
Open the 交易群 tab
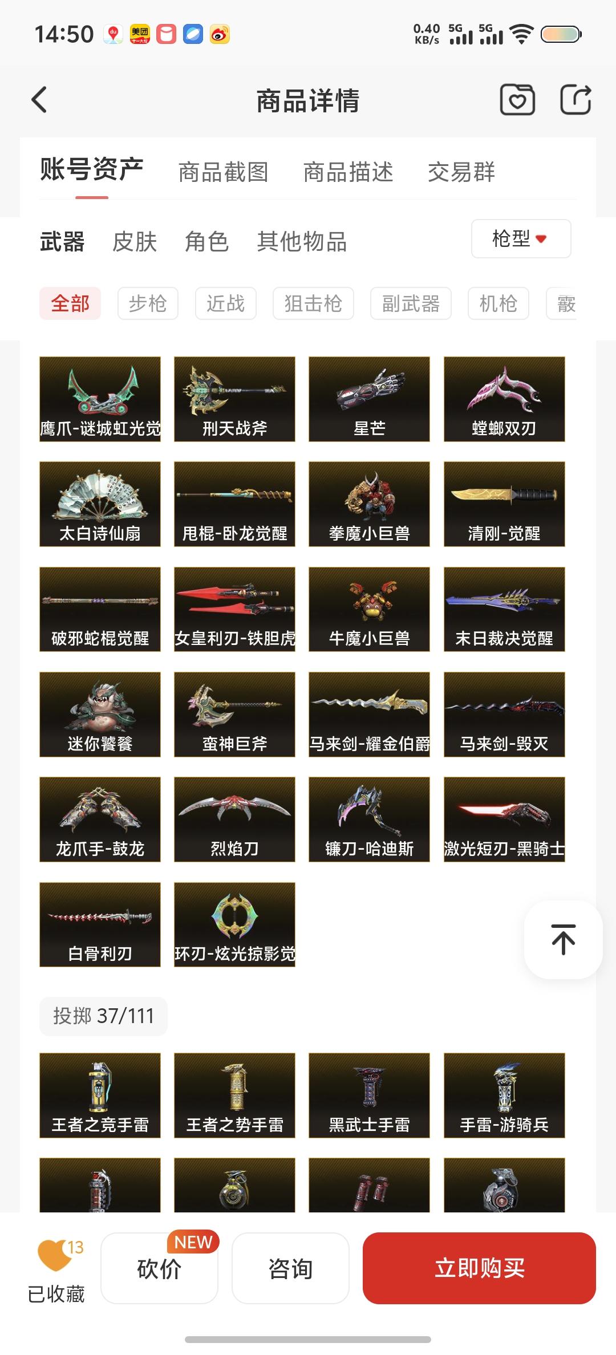click(461, 172)
